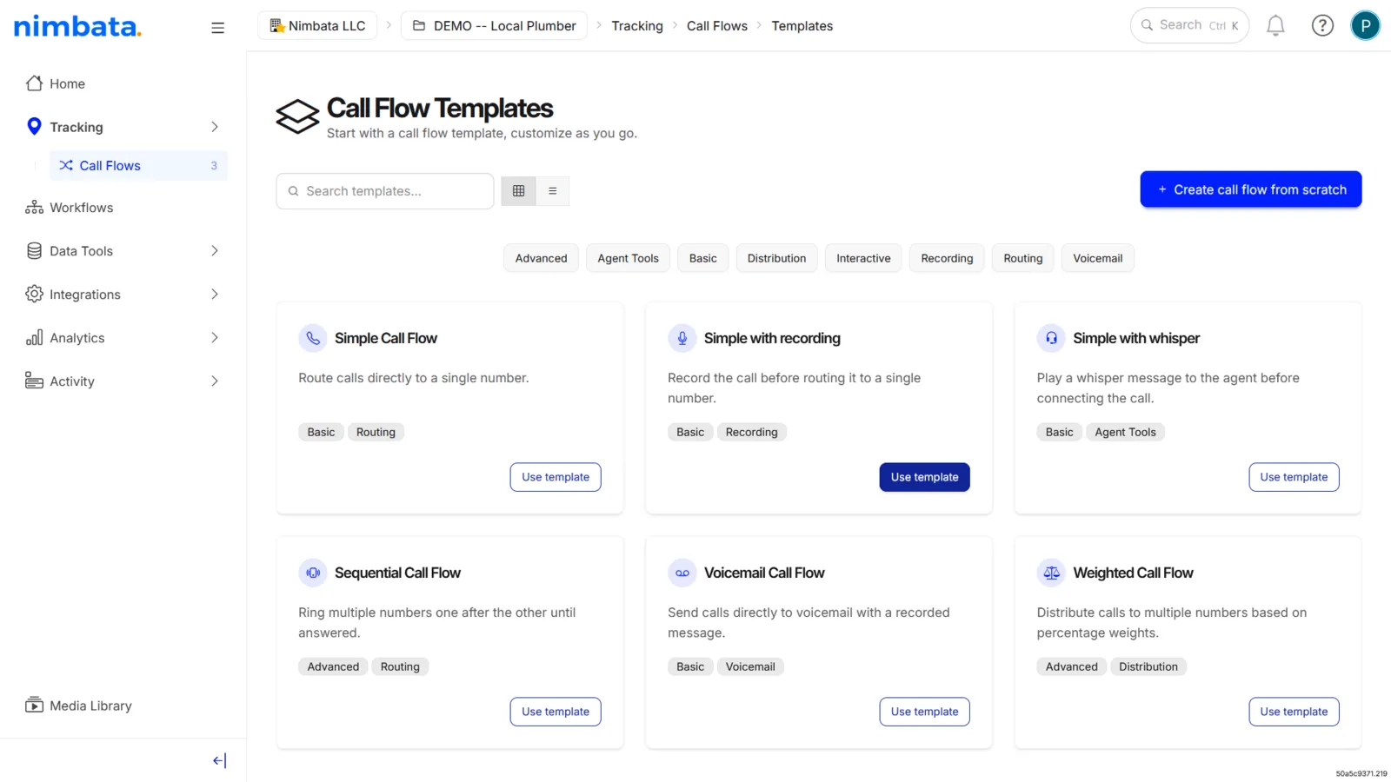
Task: Filter templates by Voicemail tag
Action: (x=1097, y=258)
